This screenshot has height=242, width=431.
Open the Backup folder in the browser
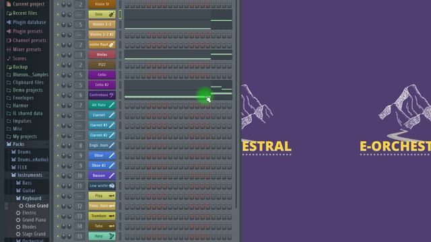tap(17, 67)
